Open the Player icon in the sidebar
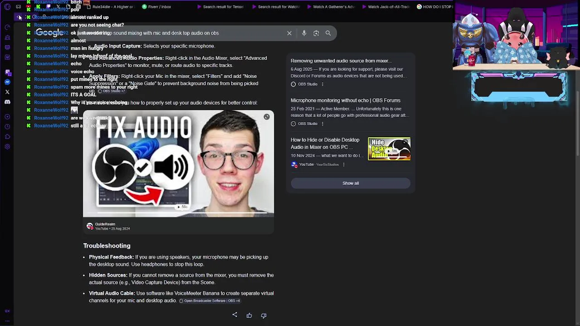Screen dimensions: 580x326 [x=7, y=117]
